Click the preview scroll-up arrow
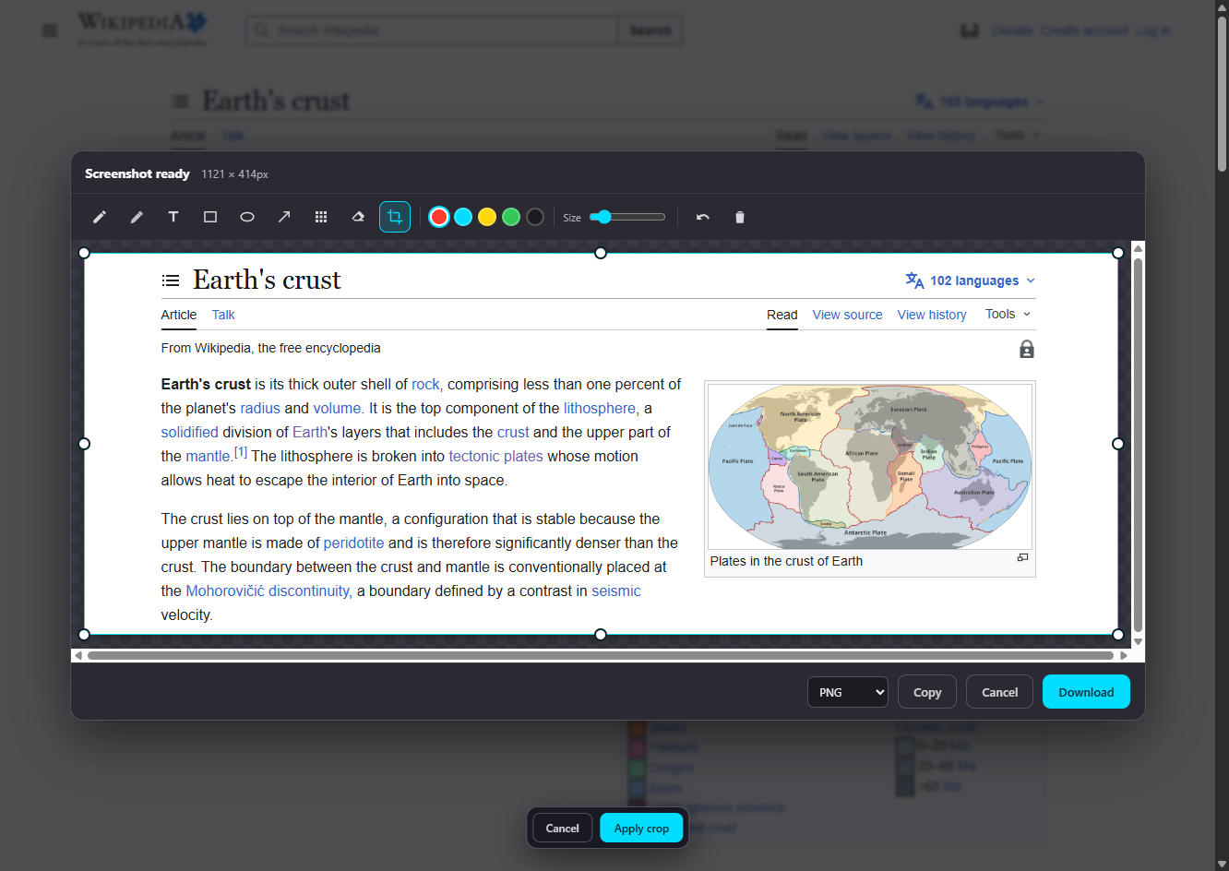 [x=1138, y=248]
